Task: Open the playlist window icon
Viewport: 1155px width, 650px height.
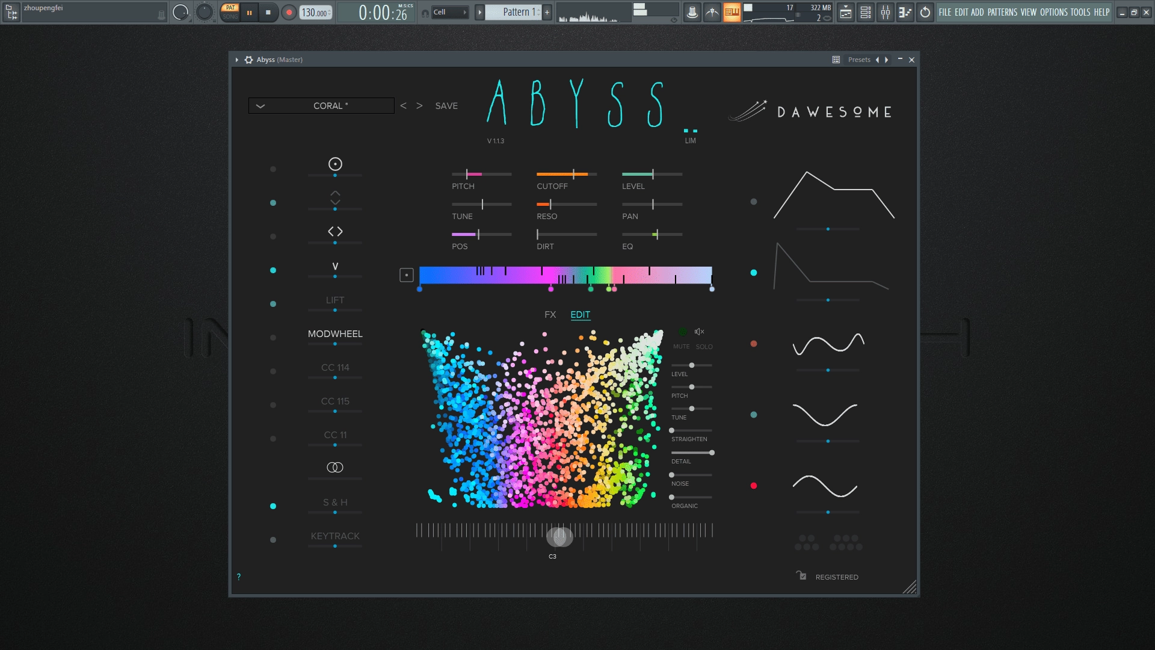Action: (x=846, y=12)
